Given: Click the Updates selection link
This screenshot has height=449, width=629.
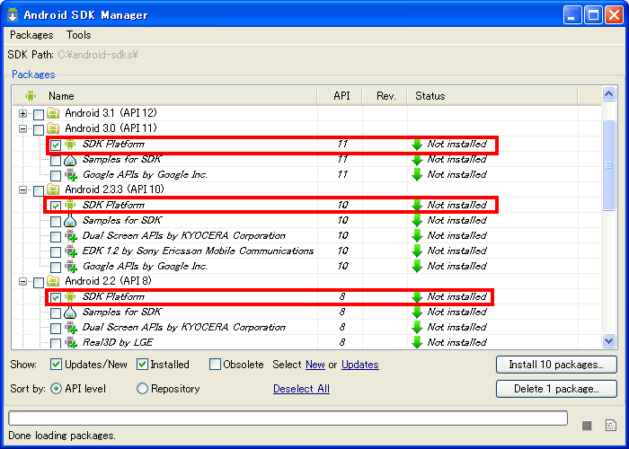Looking at the screenshot, I should (359, 365).
